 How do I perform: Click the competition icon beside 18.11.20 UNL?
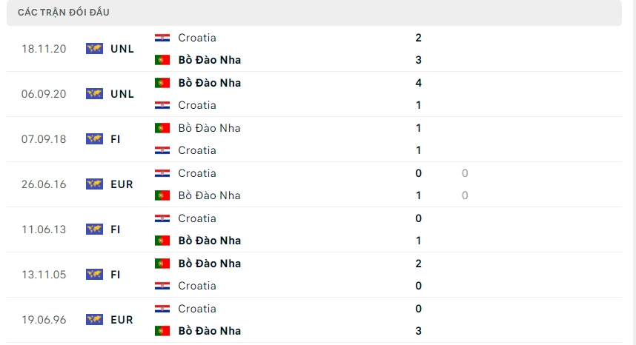pyautogui.click(x=94, y=49)
